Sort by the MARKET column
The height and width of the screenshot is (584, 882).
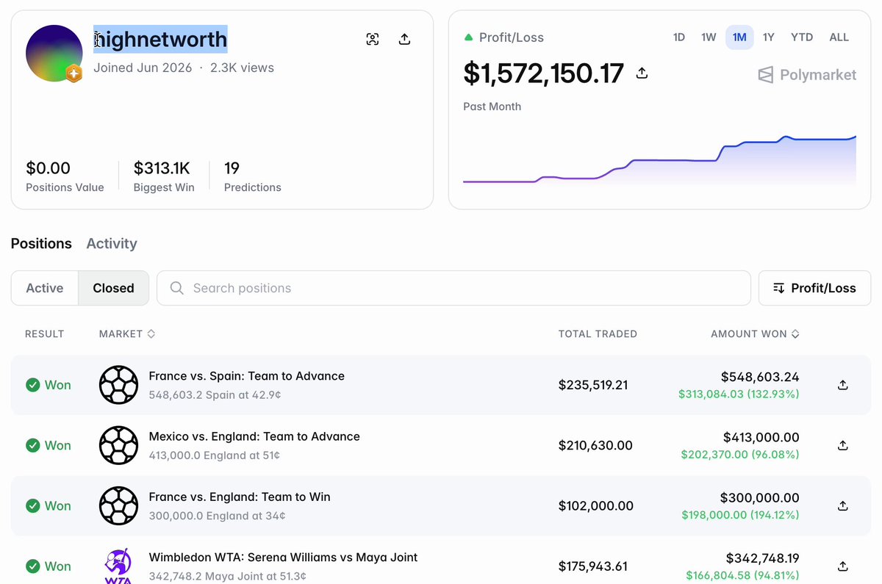click(127, 334)
